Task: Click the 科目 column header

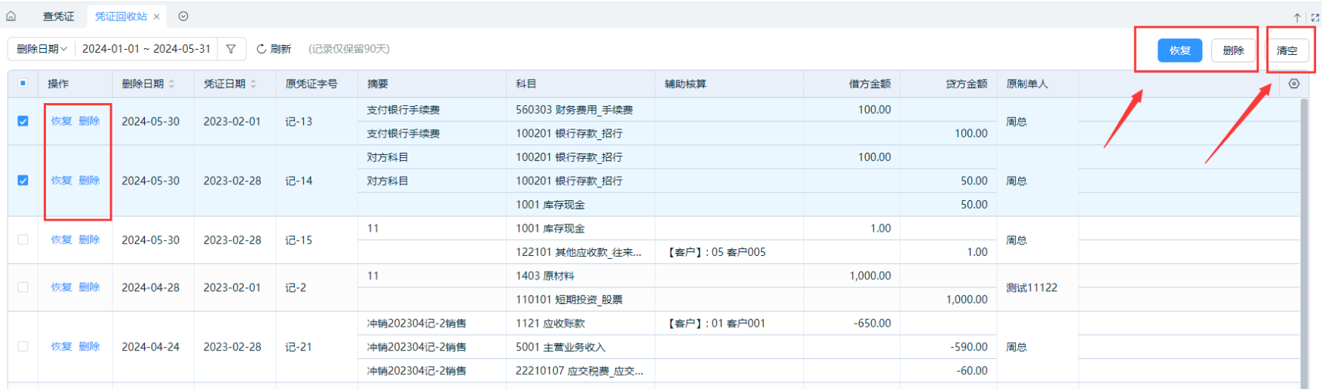Action: pos(581,84)
